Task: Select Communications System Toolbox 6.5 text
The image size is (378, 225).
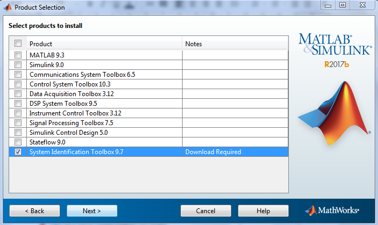Action: tap(82, 75)
